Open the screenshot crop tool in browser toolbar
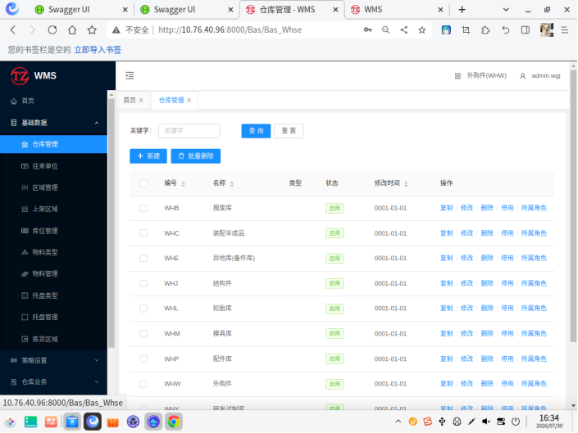Image resolution: width=578 pixels, height=433 pixels. tap(466, 29)
